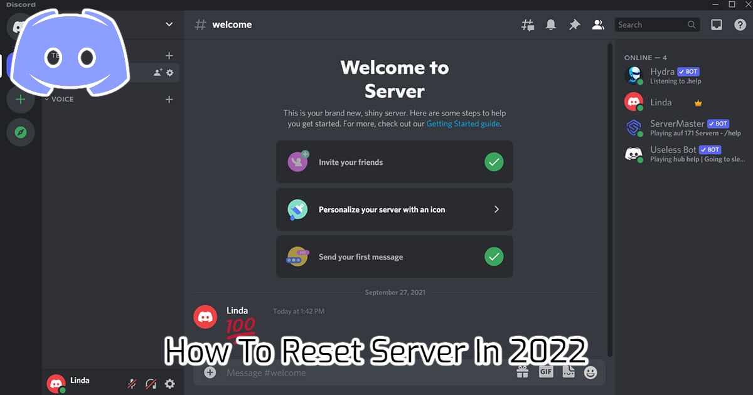Click Linda in the member list
Viewport: 753px width, 395px height.
pos(684,102)
